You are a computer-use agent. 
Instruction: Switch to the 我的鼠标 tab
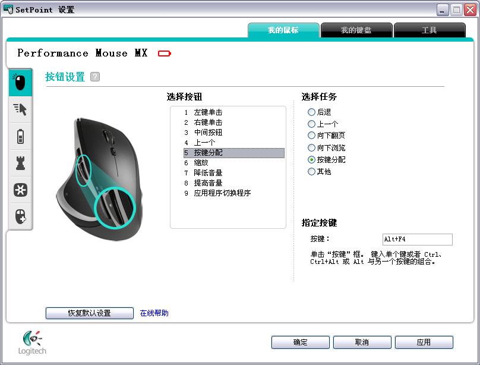283,30
